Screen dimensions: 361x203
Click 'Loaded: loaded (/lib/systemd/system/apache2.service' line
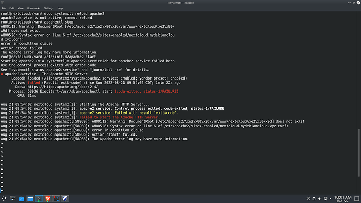coord(99,78)
